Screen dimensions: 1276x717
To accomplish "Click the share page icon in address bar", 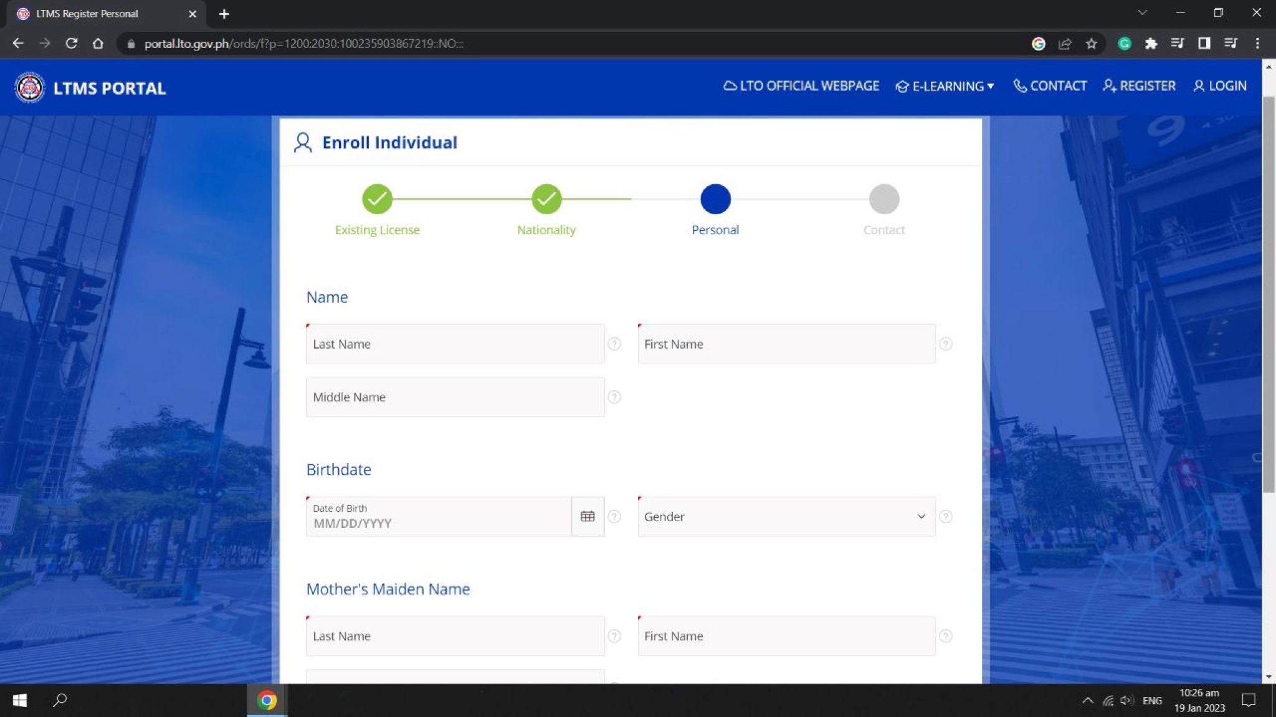I will click(1065, 44).
